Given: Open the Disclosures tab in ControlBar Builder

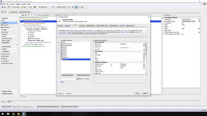Looking at the screenshot, I should [x=114, y=26].
